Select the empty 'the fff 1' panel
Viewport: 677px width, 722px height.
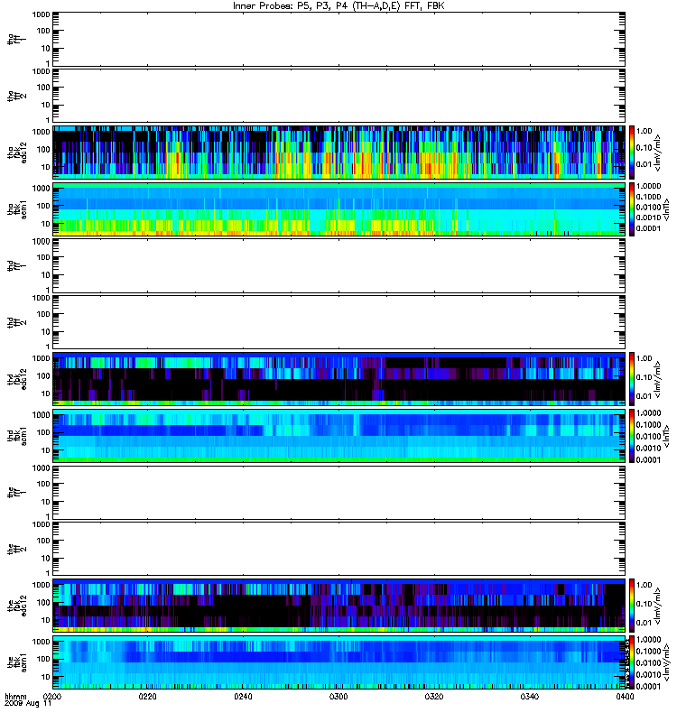339,492
